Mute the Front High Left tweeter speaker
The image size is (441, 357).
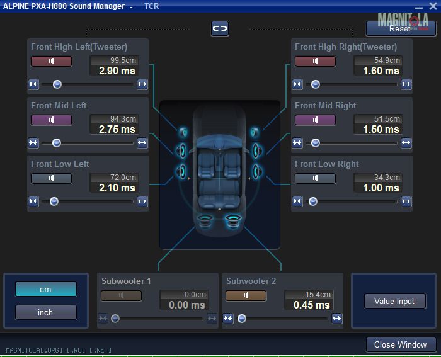[x=51, y=62]
